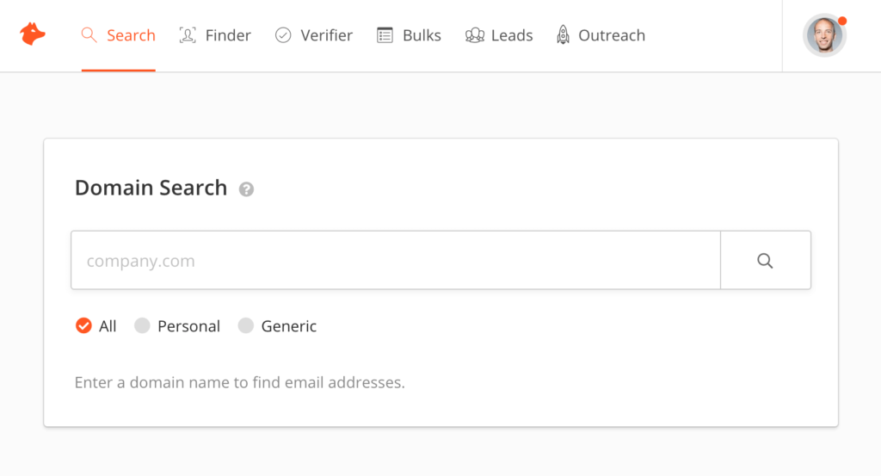Click the orange notification dot on avatar
Image resolution: width=881 pixels, height=476 pixels.
(x=842, y=21)
